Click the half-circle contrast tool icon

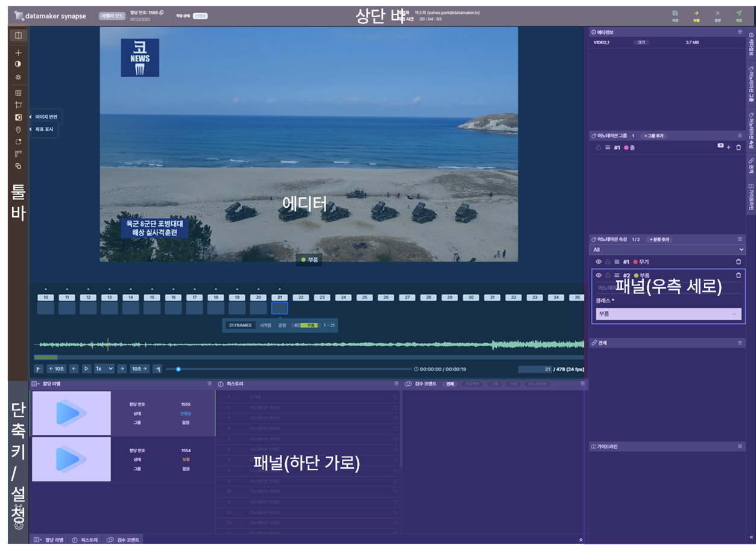tap(18, 64)
